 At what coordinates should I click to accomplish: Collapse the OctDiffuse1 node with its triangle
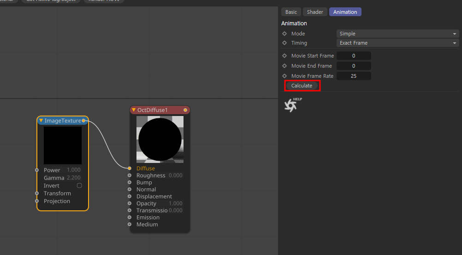coord(134,110)
